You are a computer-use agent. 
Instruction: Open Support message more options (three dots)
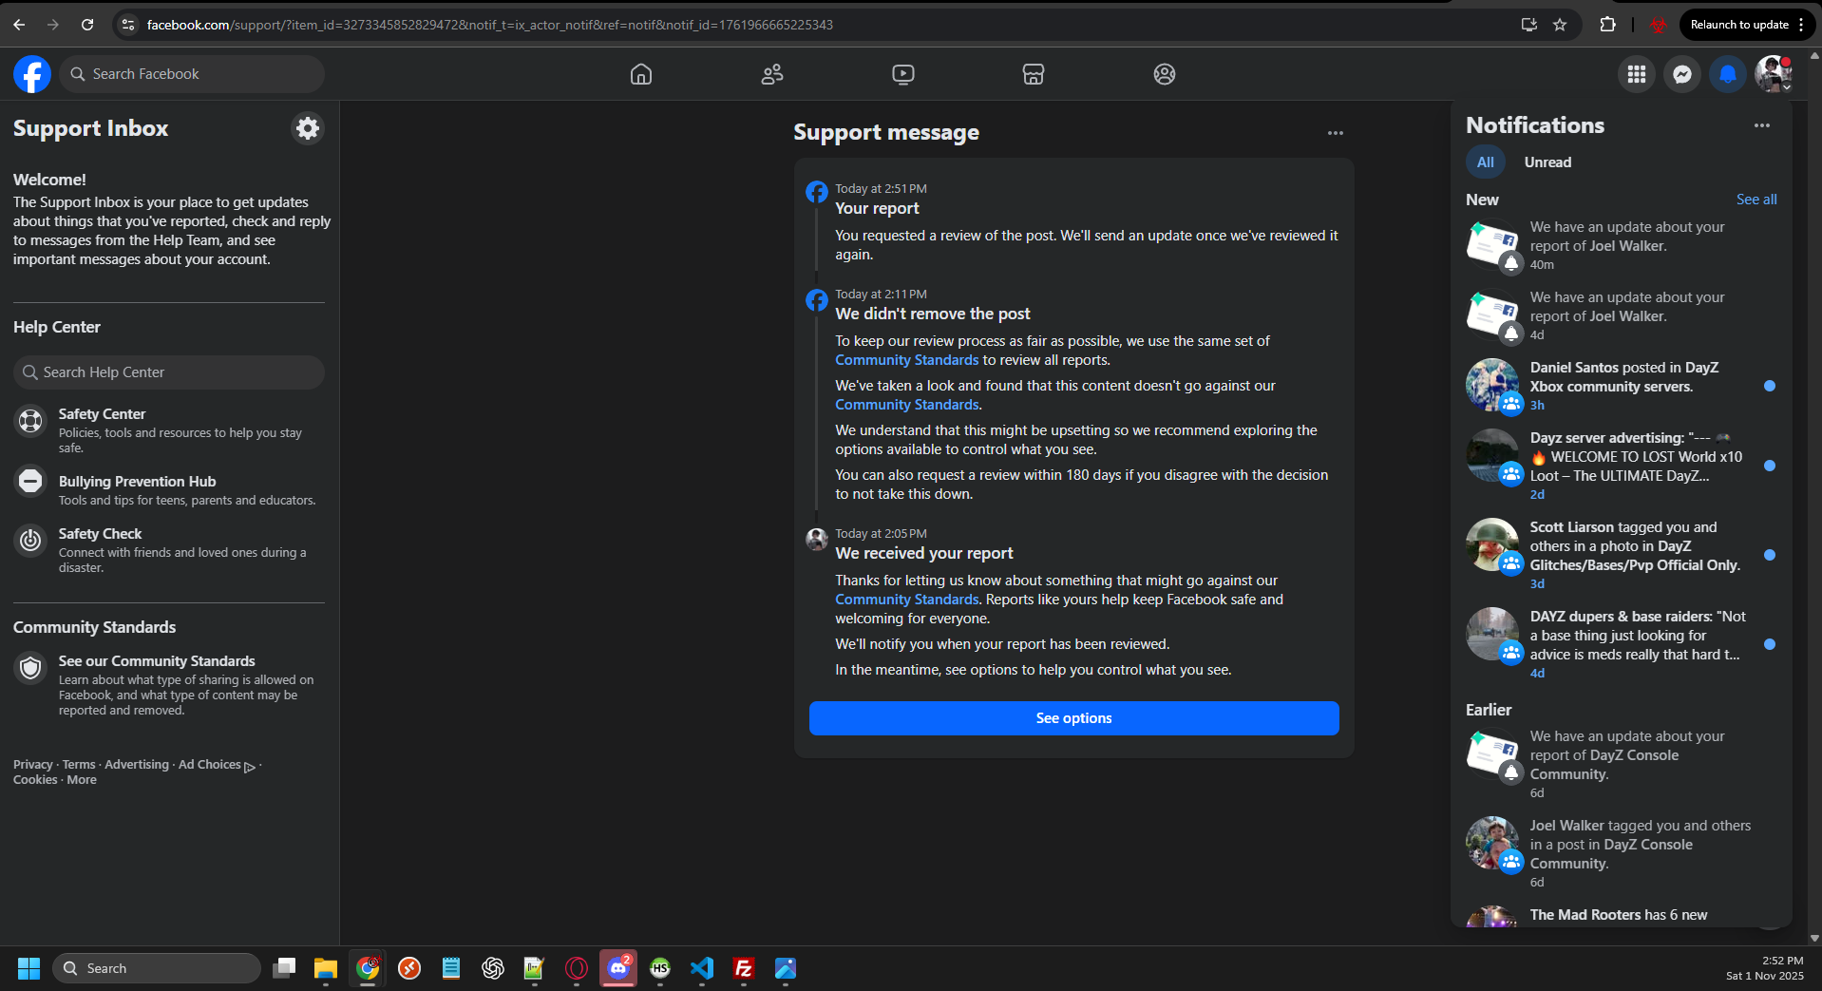1336,133
